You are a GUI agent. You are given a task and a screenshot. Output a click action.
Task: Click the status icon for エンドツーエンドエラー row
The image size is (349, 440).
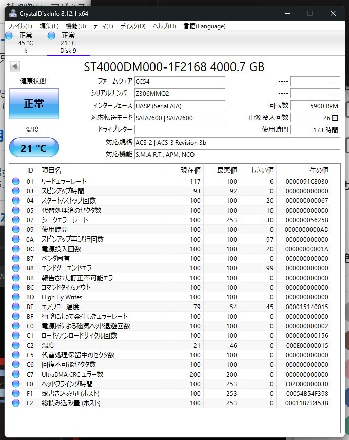pos(16,268)
